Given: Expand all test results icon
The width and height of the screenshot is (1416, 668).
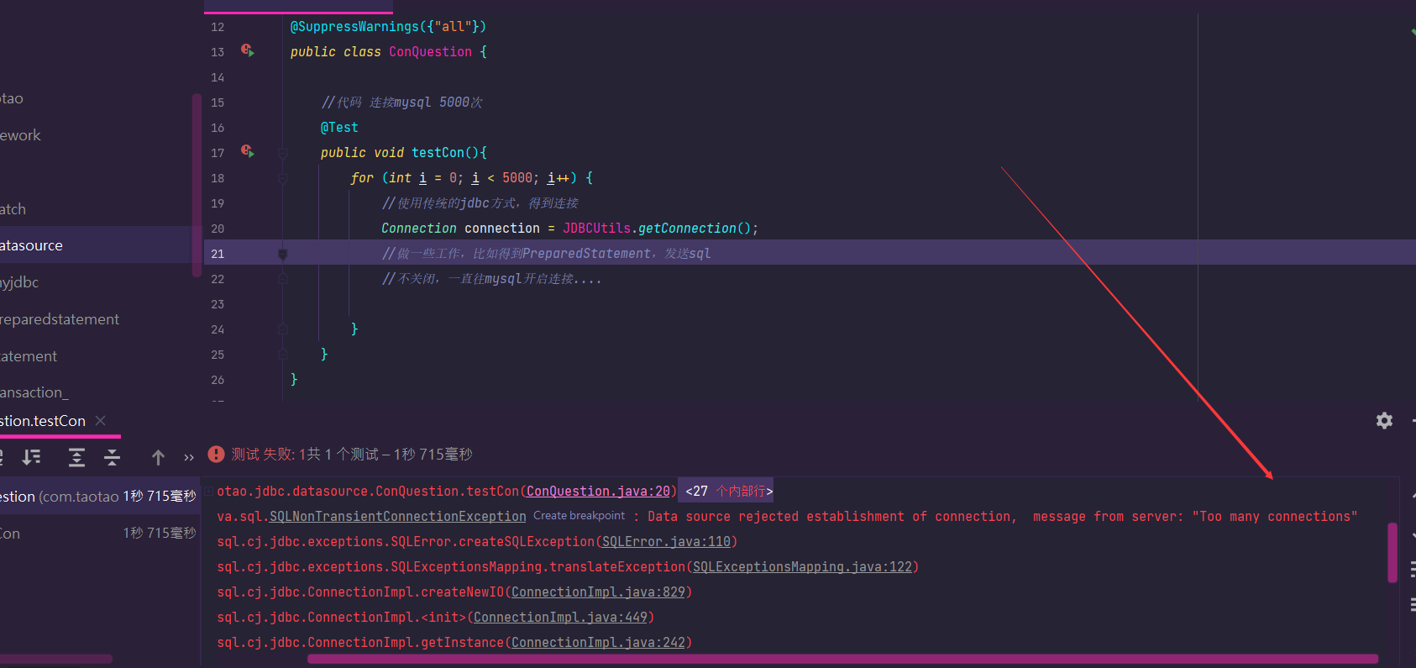Looking at the screenshot, I should [x=76, y=457].
